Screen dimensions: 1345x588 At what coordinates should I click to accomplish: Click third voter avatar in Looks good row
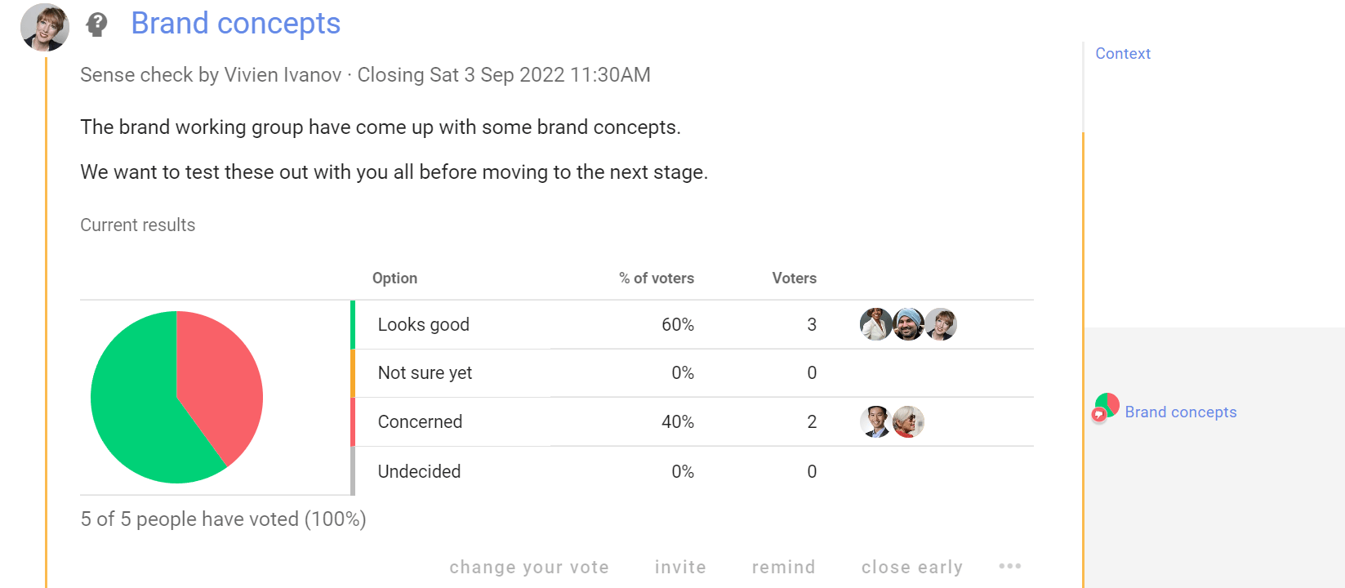(x=941, y=324)
